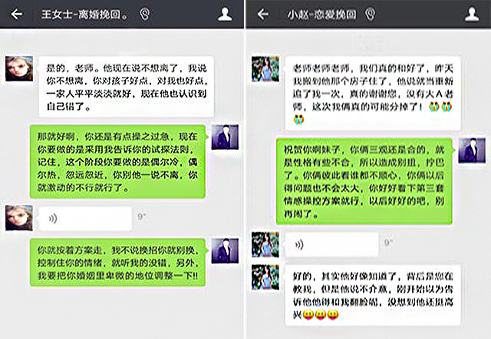Go back from 王女士 chat
This screenshot has height=339, width=491.
tap(16, 14)
